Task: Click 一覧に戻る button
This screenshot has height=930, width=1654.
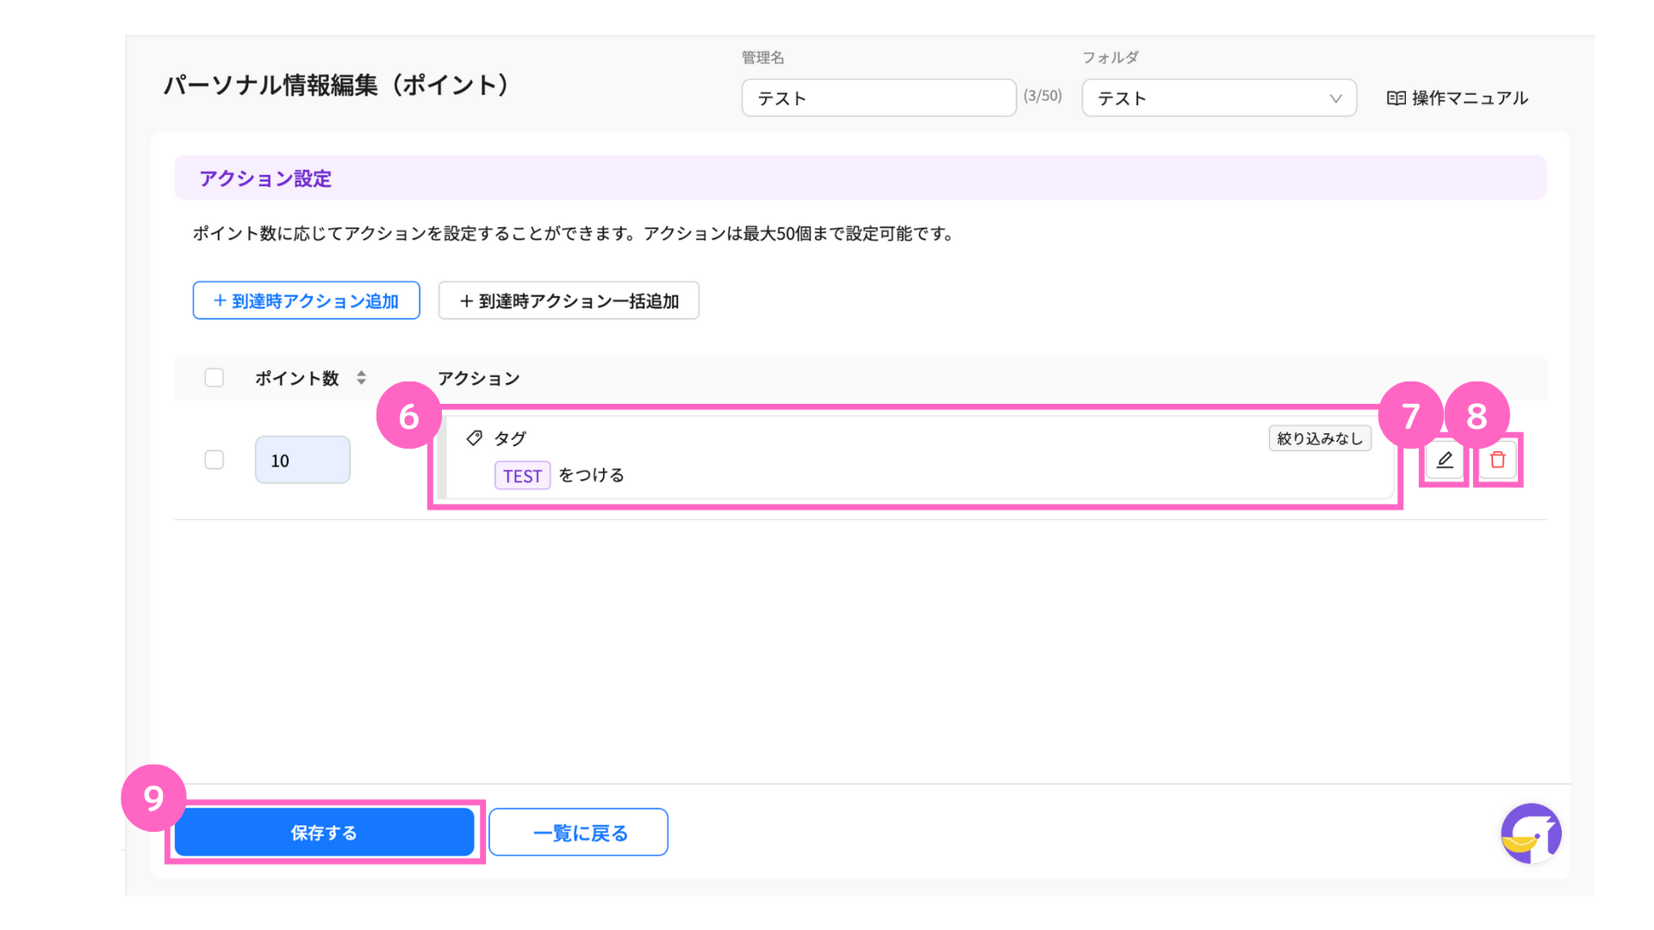Action: 579,833
